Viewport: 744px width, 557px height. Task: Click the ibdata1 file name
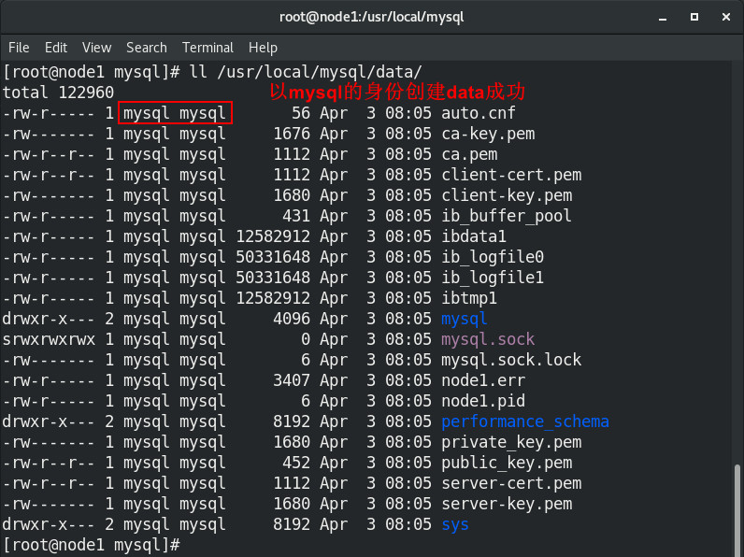(x=474, y=236)
